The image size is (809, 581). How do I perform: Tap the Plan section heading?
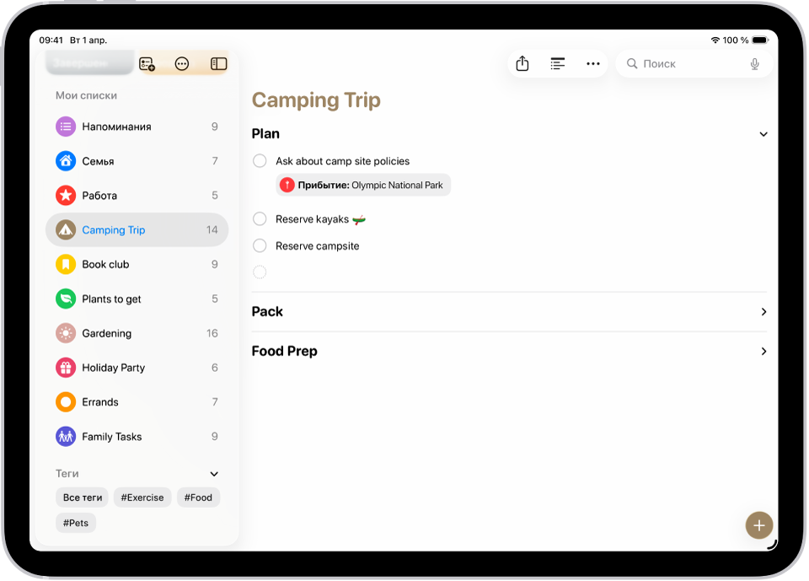265,134
